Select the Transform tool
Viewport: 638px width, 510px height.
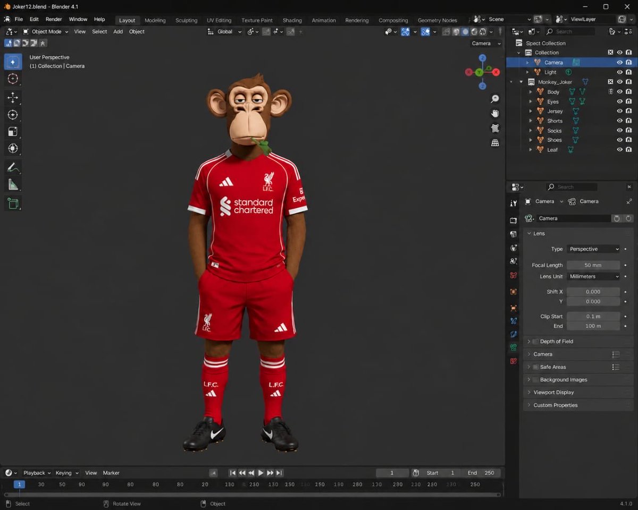[13, 149]
